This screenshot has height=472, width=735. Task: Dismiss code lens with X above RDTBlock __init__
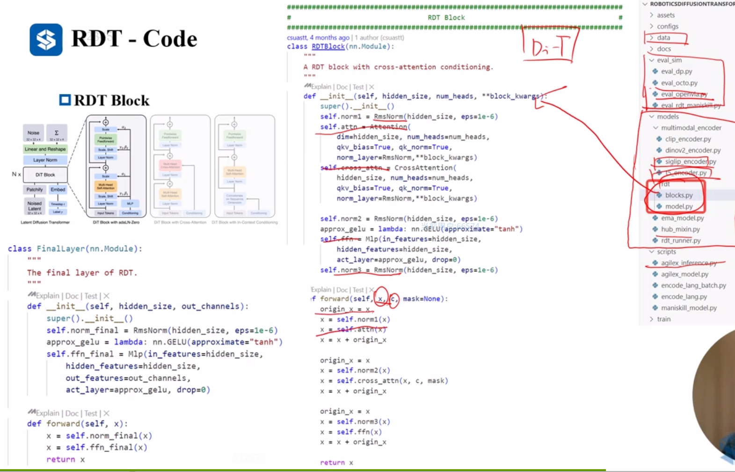(x=371, y=87)
